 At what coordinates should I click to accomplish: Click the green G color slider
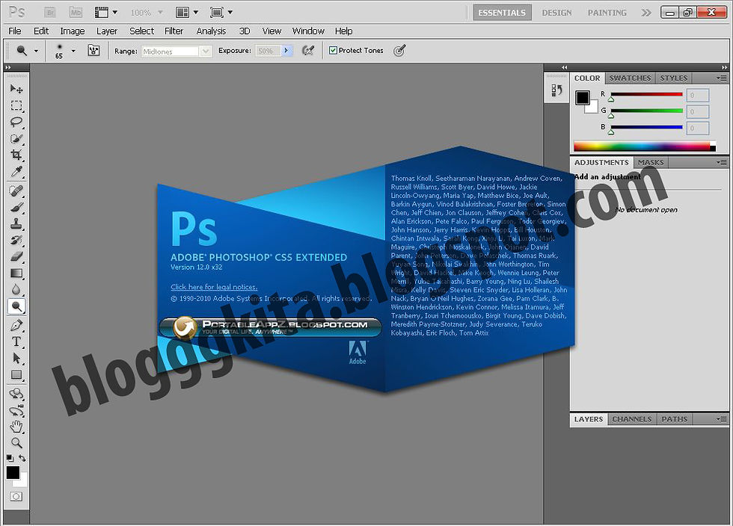(646, 111)
